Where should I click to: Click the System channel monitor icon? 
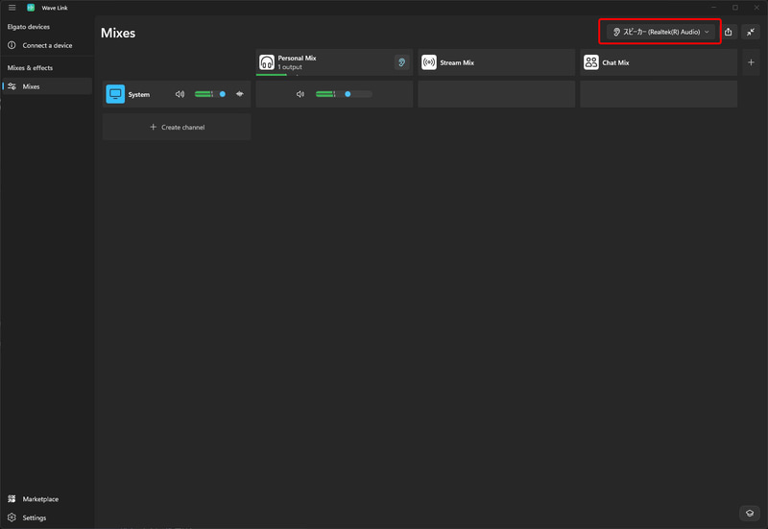[115, 94]
